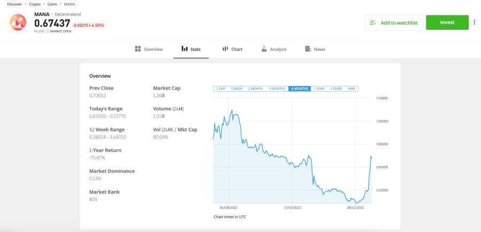Select the 1 MONTH chart range
The height and width of the screenshot is (232, 481).
[x=255, y=89]
